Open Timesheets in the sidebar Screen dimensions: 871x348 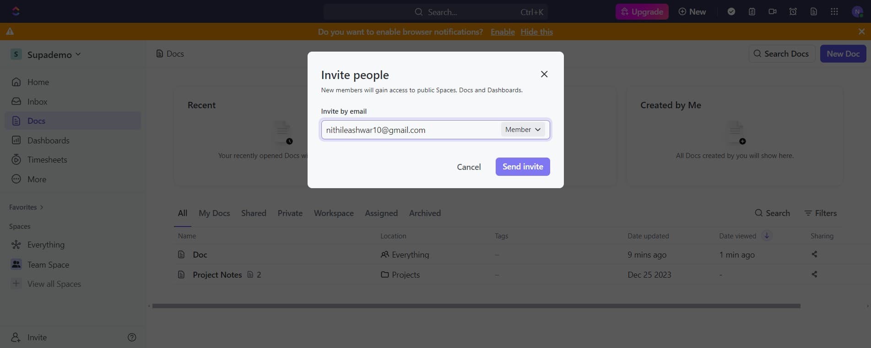click(73, 159)
